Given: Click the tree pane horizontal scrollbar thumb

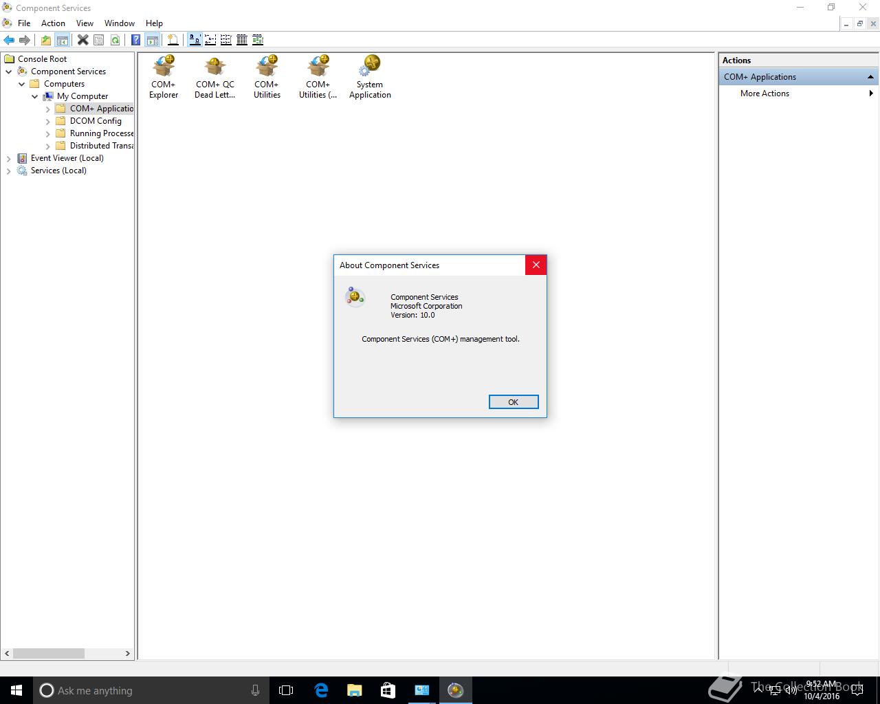Looking at the screenshot, I should [49, 653].
